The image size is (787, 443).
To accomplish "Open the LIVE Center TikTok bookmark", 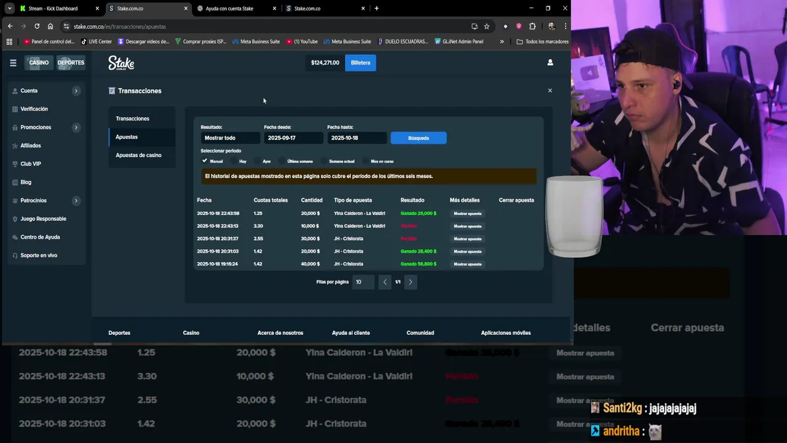I will [97, 42].
